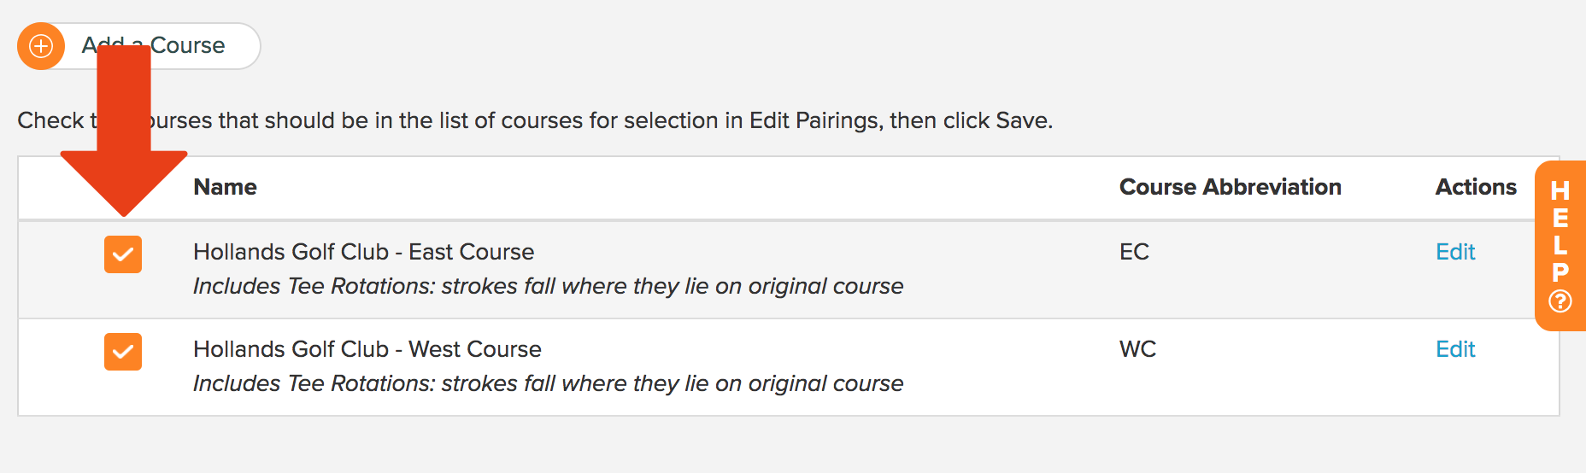Click the white checkmark in East Course row
This screenshot has height=473, width=1586.
coord(123,254)
